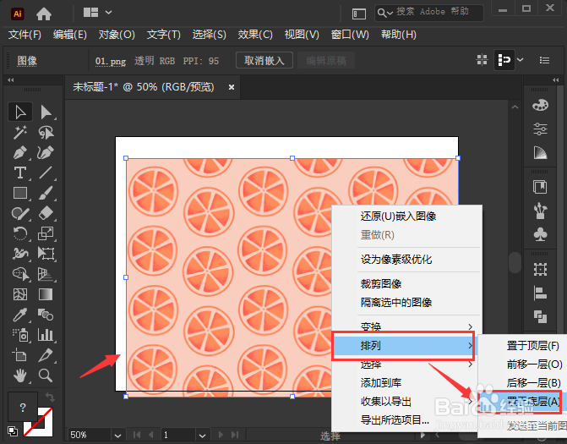Select the Paintbrush tool
Viewport: 567px width, 444px height.
point(46,193)
